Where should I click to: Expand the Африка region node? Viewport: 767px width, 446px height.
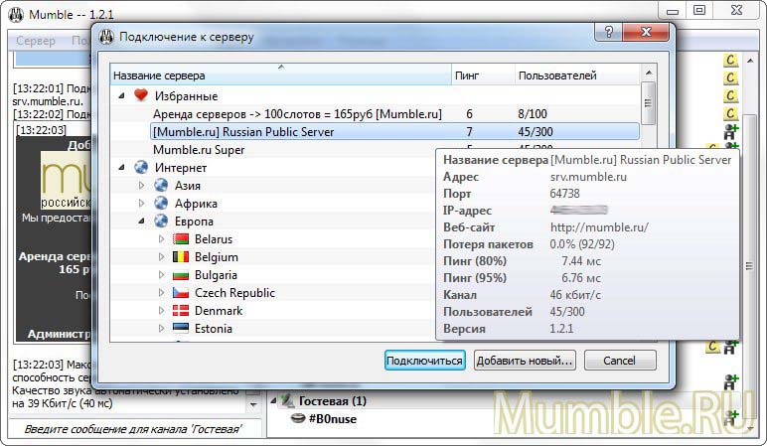click(141, 204)
